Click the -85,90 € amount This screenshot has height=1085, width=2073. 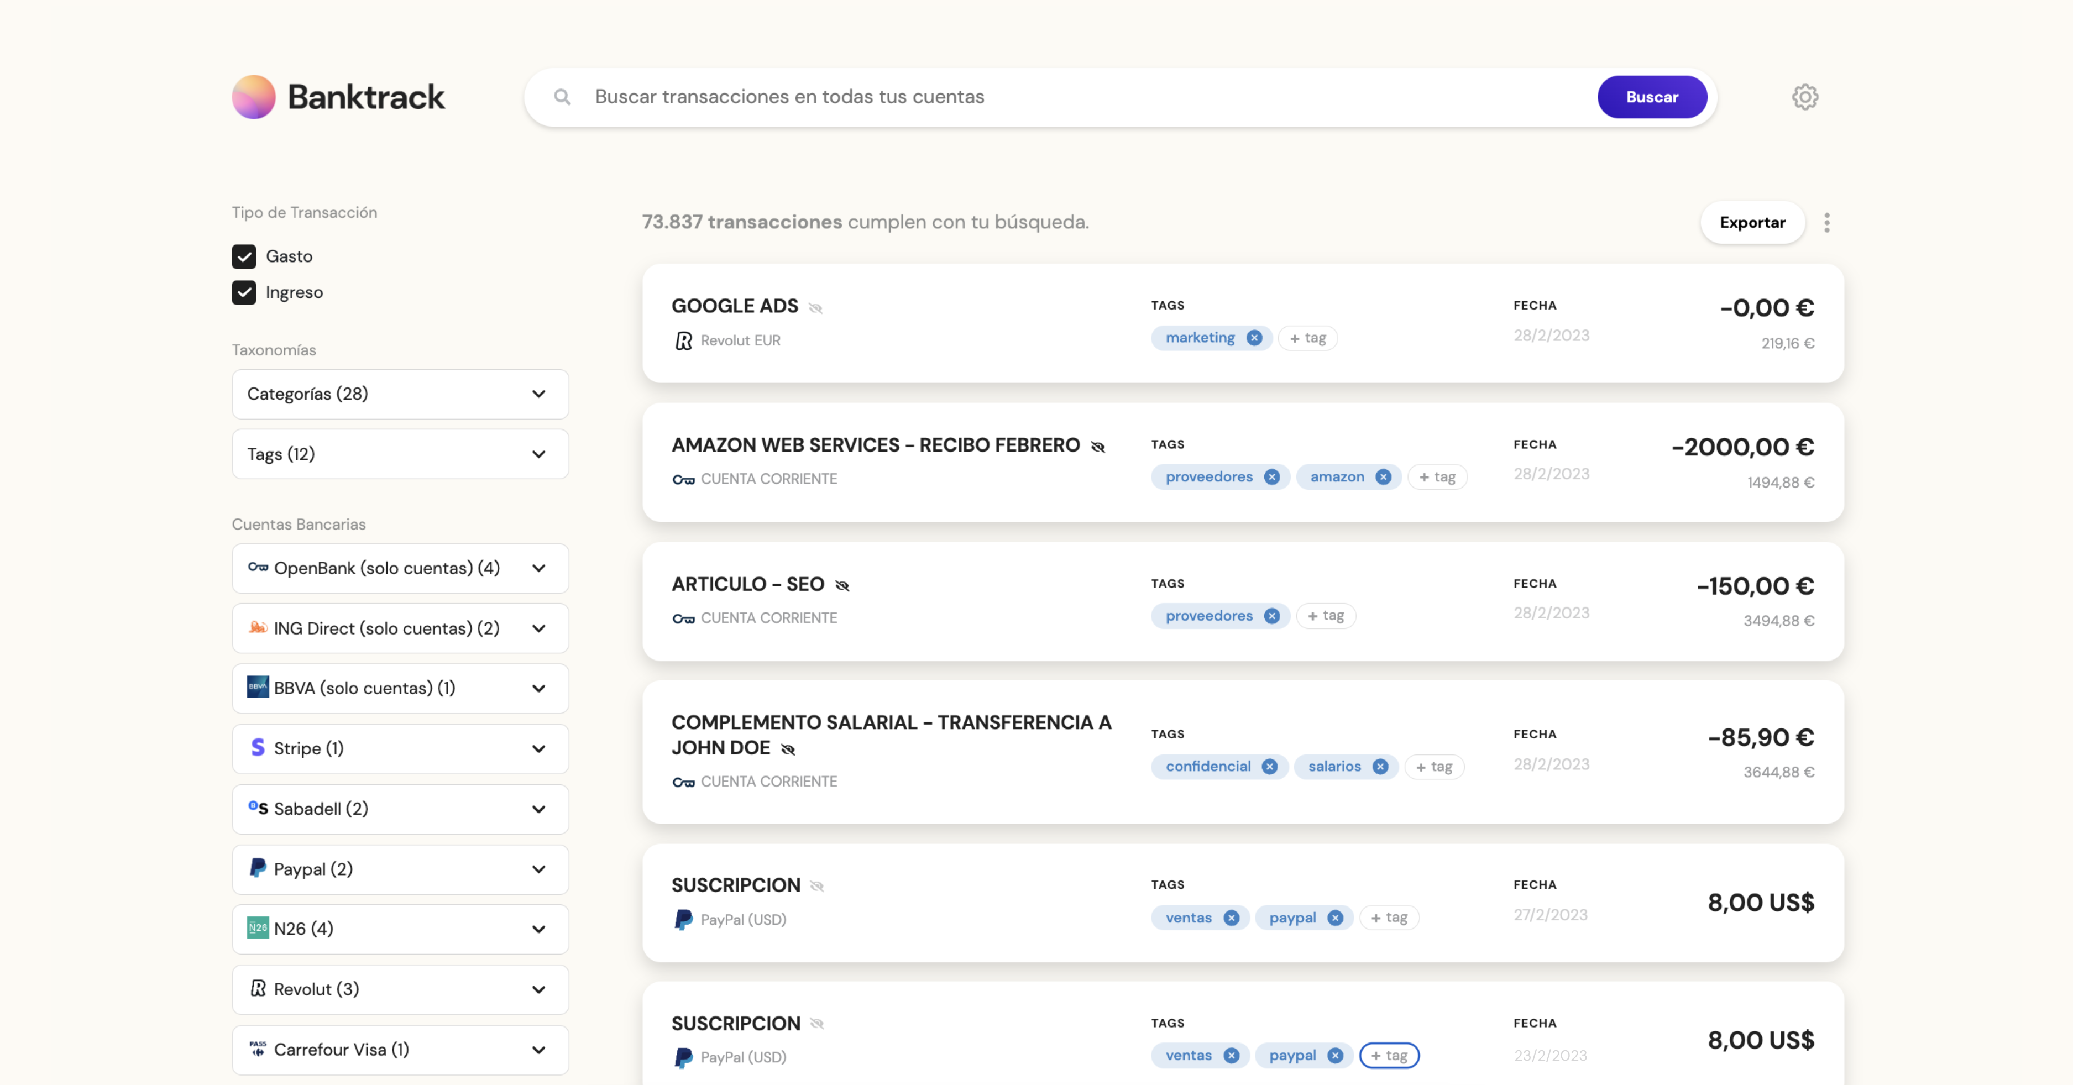1761,737
